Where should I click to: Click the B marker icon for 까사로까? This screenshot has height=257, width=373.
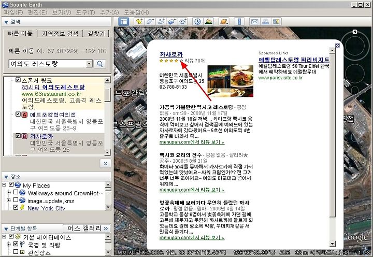(x=24, y=136)
